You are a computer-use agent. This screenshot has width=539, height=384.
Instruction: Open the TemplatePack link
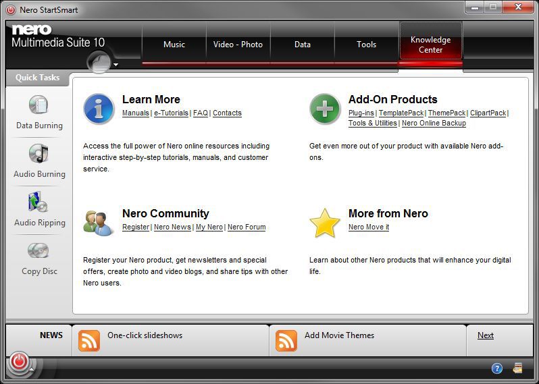(x=401, y=113)
